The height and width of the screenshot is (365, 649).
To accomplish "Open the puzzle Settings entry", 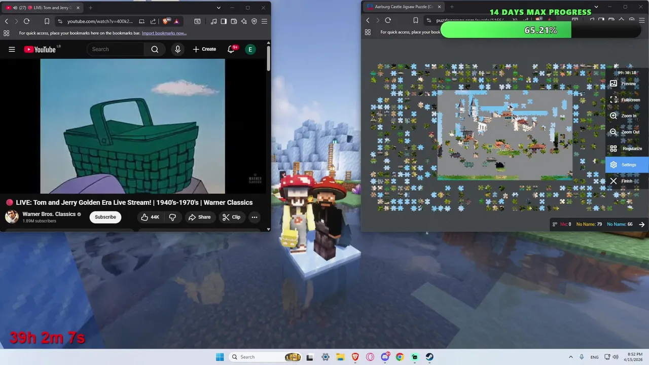I will coord(627,165).
